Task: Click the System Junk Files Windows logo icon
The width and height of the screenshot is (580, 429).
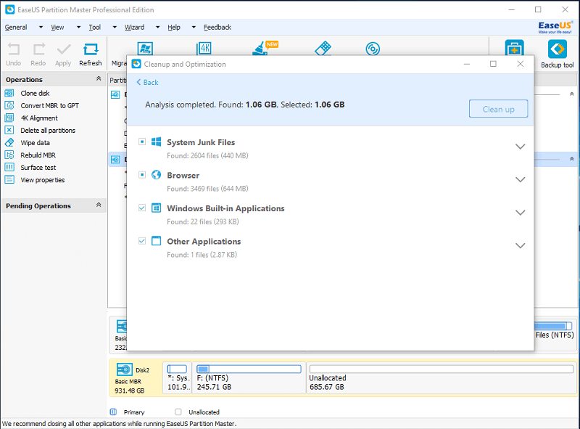Action: click(x=156, y=142)
